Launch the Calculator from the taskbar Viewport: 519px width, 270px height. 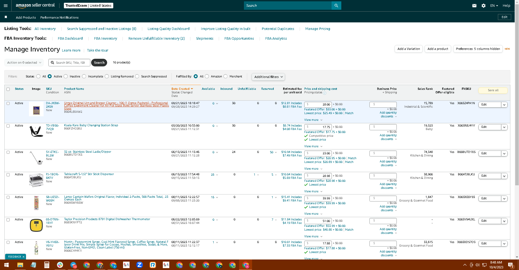tap(47, 265)
